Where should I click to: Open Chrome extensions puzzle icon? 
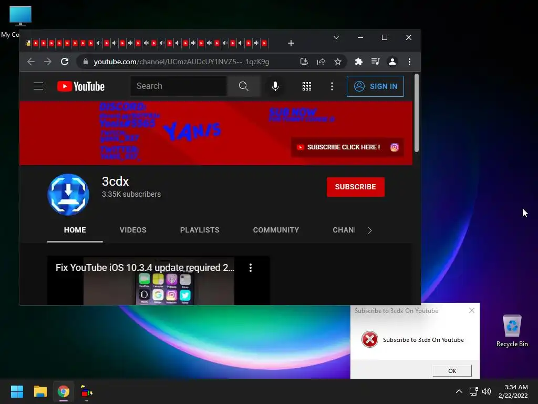point(358,62)
